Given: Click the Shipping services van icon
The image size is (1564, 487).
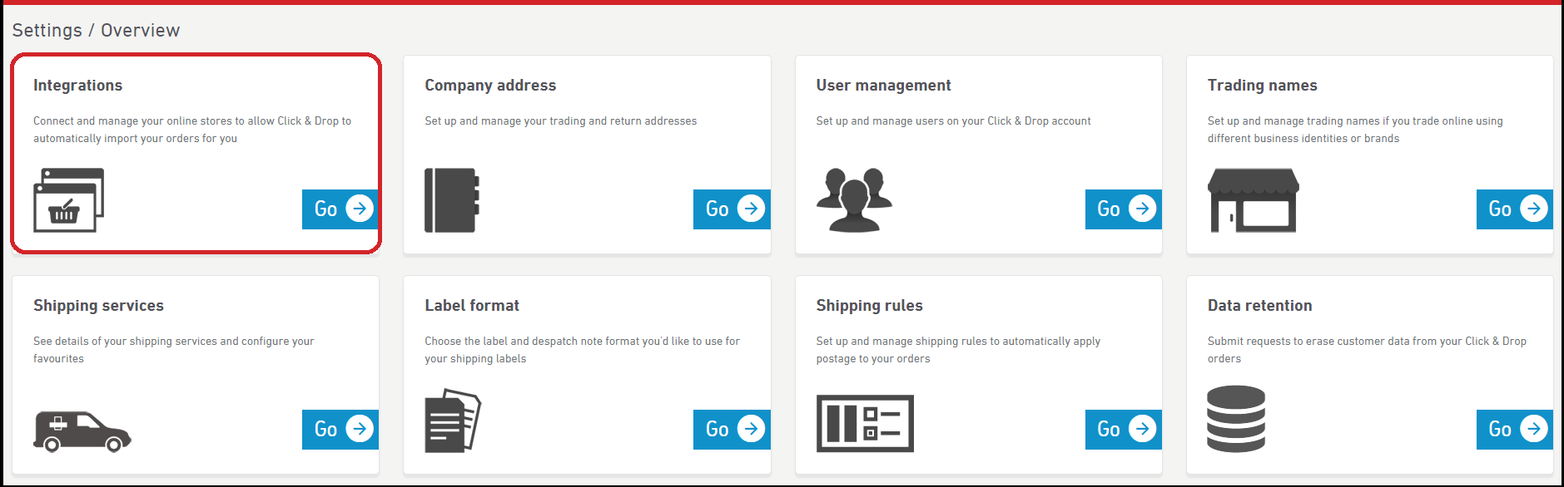Looking at the screenshot, I should [x=82, y=430].
